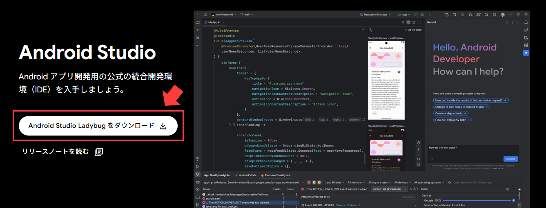Open the Details panel settings gear

point(508,189)
